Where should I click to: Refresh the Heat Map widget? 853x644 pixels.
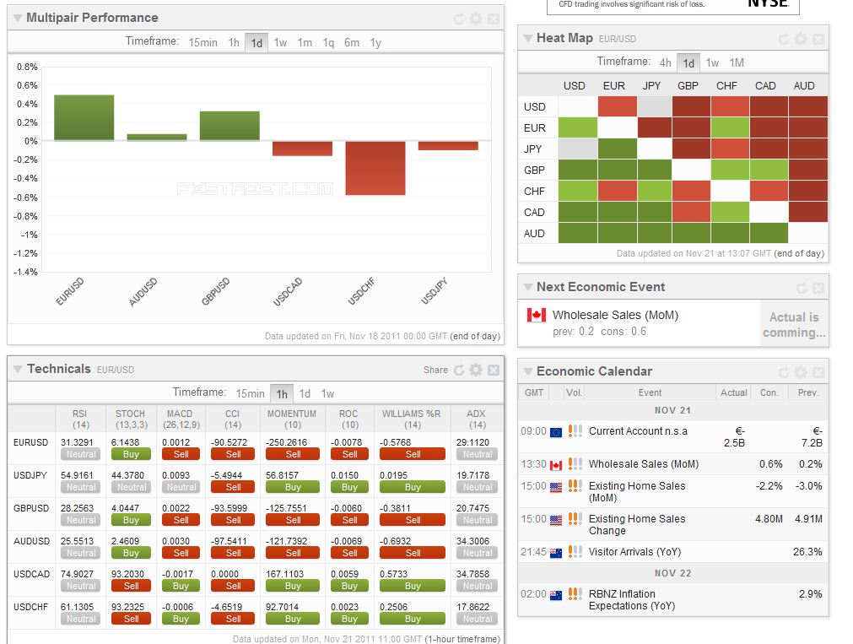pyautogui.click(x=784, y=39)
